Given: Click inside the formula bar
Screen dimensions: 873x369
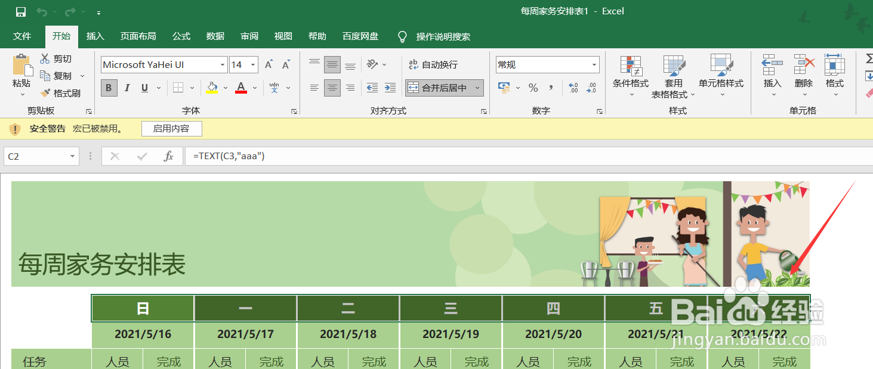Looking at the screenshot, I should pos(358,156).
